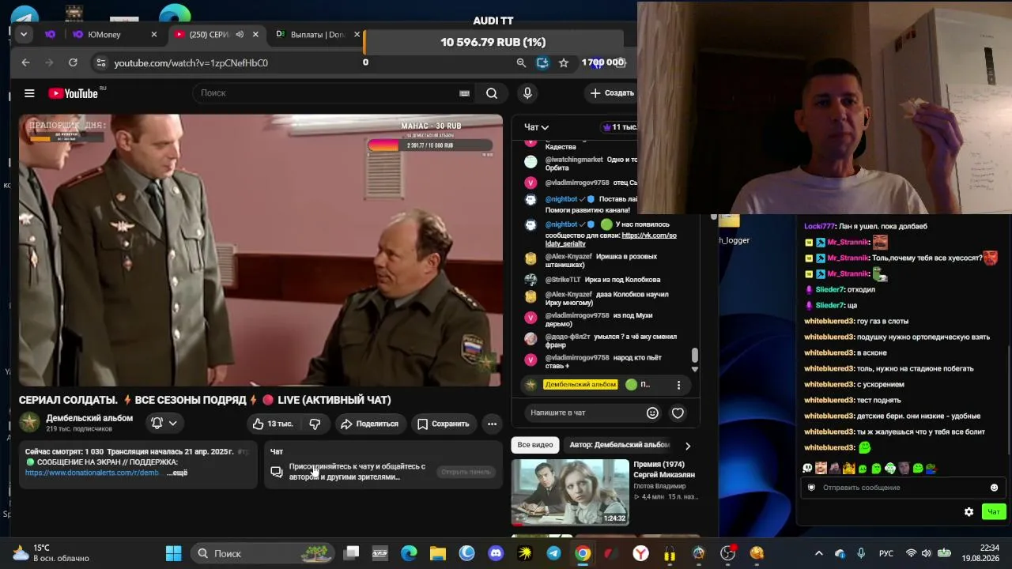1012x569 pixels.
Task: Open Microsoft Edge from the taskbar
Action: tap(409, 553)
